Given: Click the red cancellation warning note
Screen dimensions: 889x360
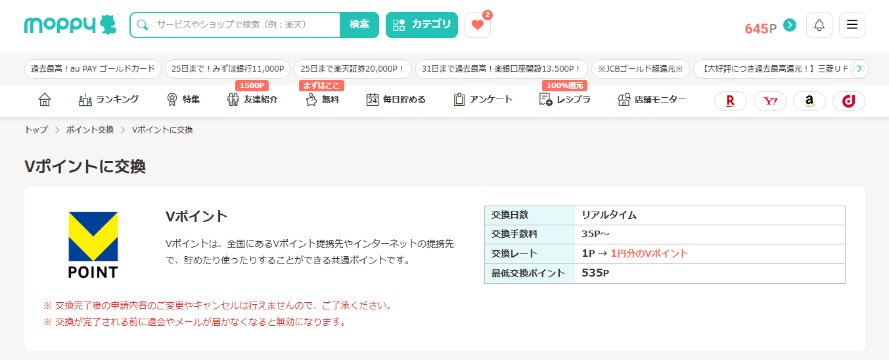Looking at the screenshot, I should click(x=217, y=305).
